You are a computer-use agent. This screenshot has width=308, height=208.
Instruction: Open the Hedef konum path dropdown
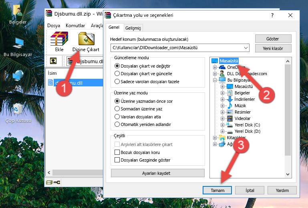click(x=246, y=48)
